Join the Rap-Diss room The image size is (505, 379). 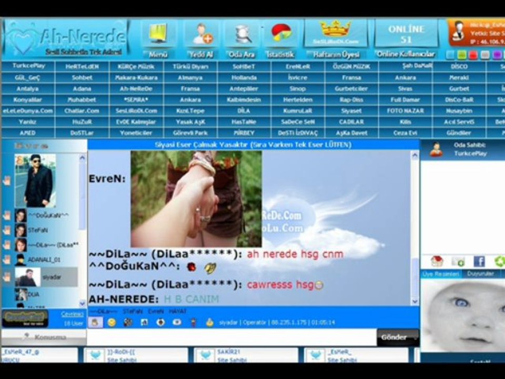pos(351,100)
